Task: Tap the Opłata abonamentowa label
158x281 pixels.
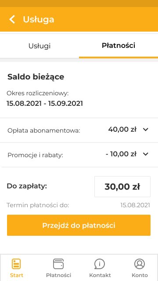Action: pos(44,131)
